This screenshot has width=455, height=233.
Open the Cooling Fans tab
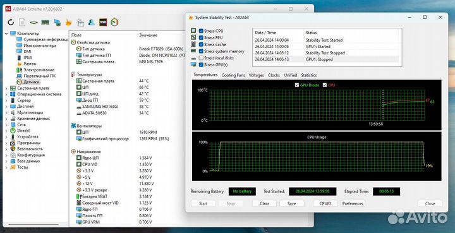pos(233,75)
